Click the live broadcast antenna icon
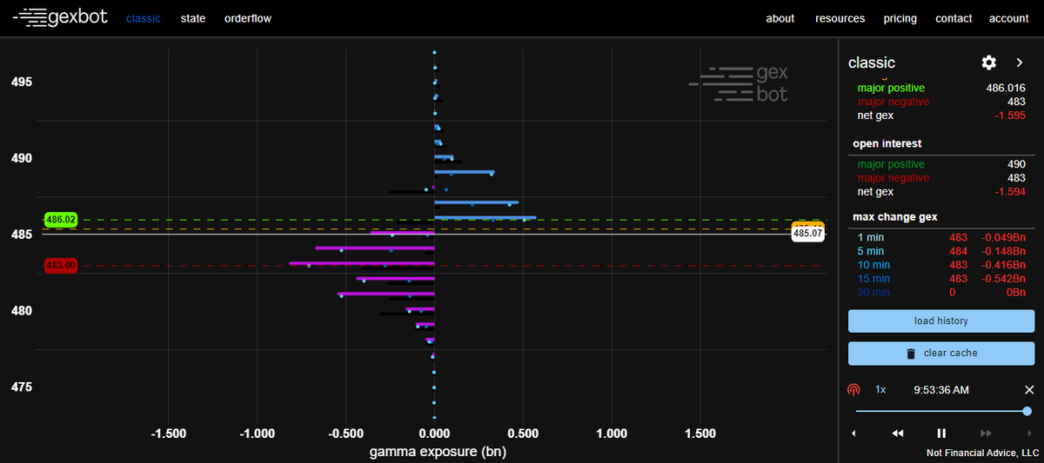 853,390
